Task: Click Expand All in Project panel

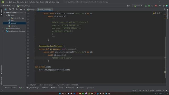Action: point(13,9)
